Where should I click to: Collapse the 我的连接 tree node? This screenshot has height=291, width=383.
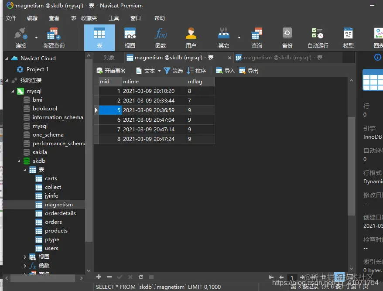coord(7,80)
